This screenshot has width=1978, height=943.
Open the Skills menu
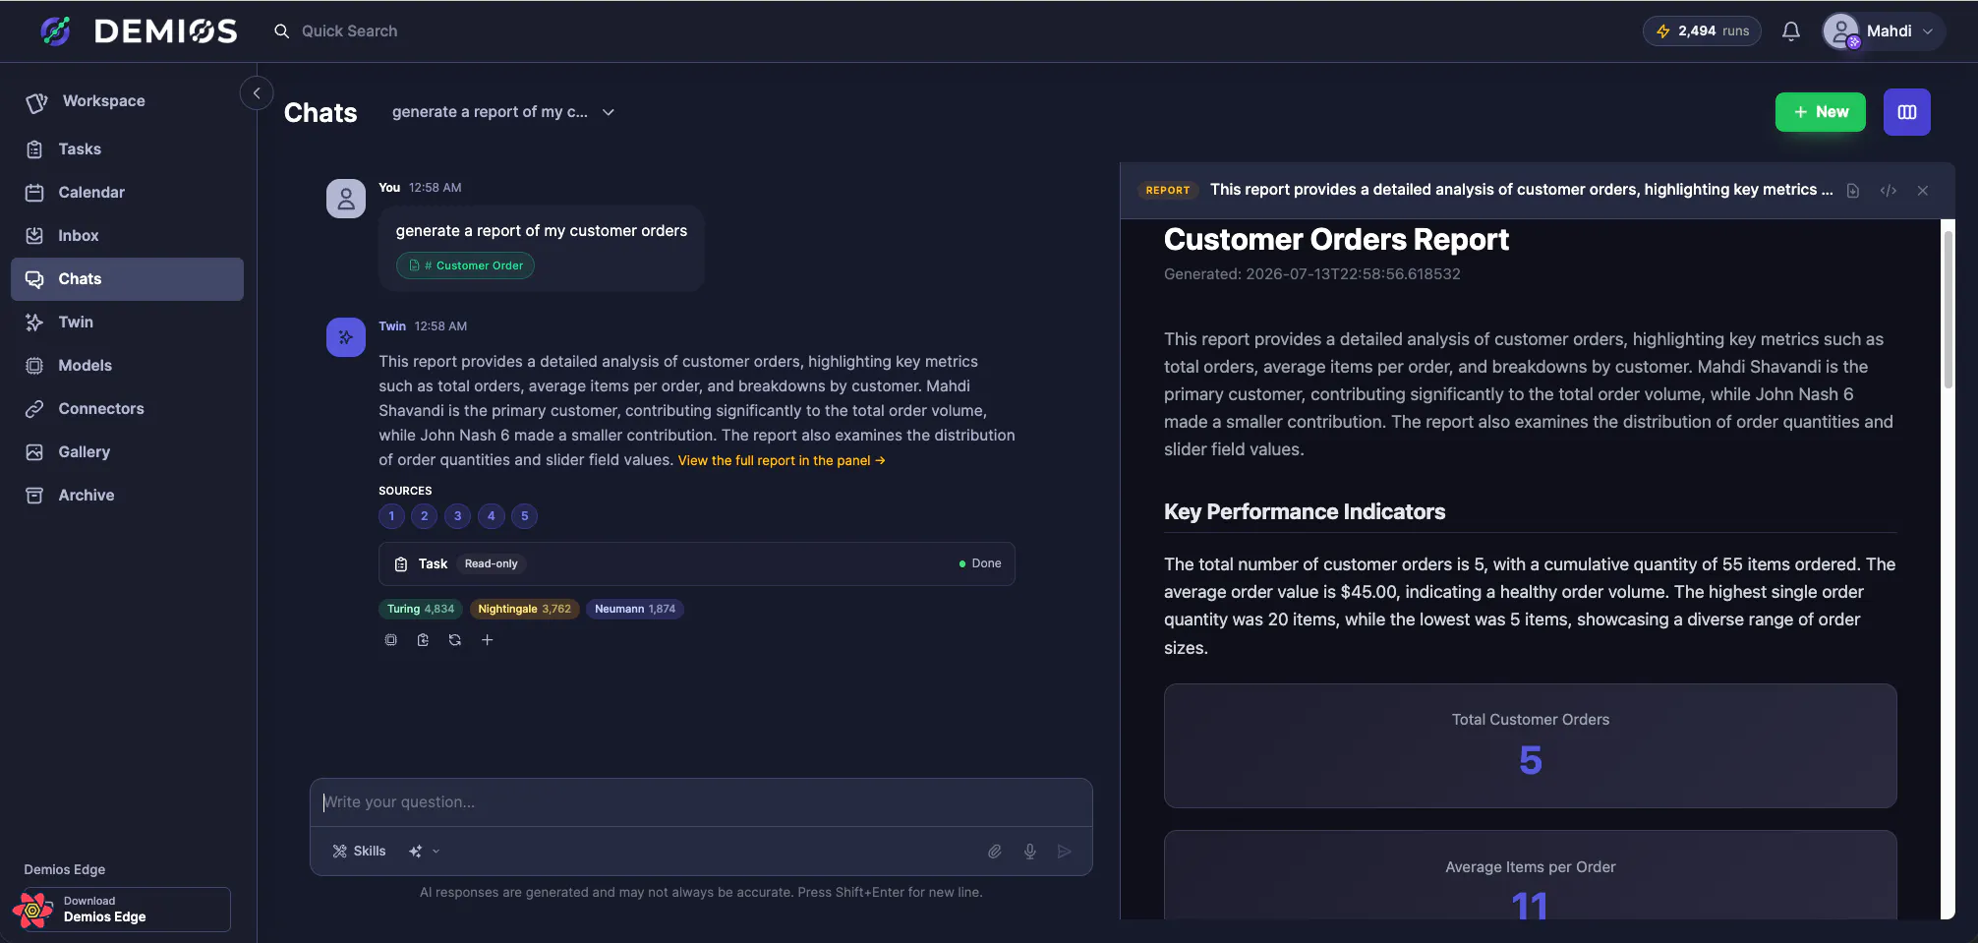pos(359,852)
